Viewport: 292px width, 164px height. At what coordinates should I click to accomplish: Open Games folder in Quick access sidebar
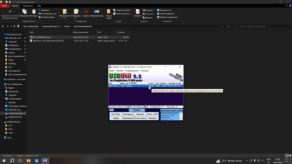tap(11, 53)
